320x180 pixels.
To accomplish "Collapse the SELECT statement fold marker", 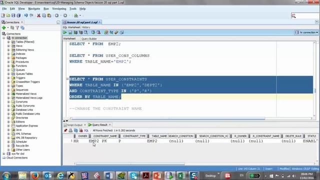I will coord(67,79).
